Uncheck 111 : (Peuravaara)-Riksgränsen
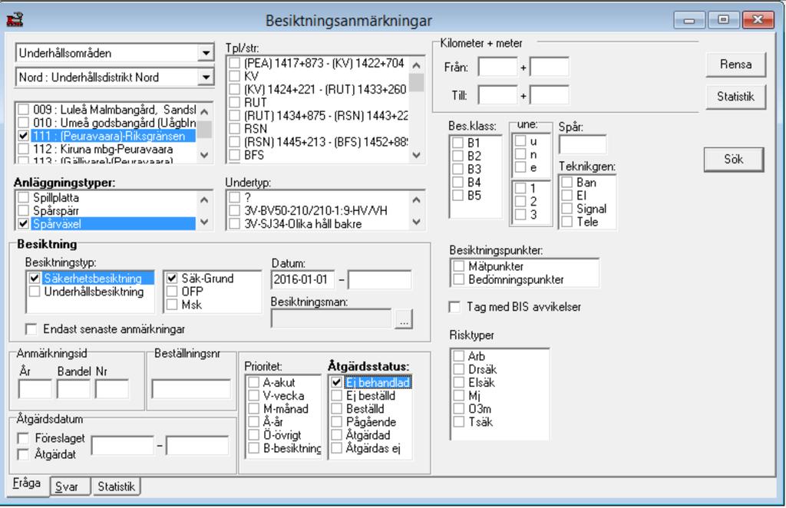This screenshot has width=786, height=508. click(x=23, y=136)
